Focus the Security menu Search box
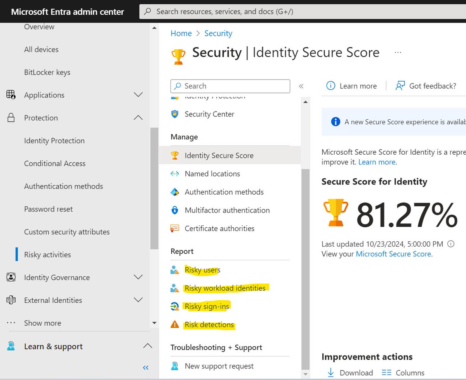 click(x=230, y=86)
